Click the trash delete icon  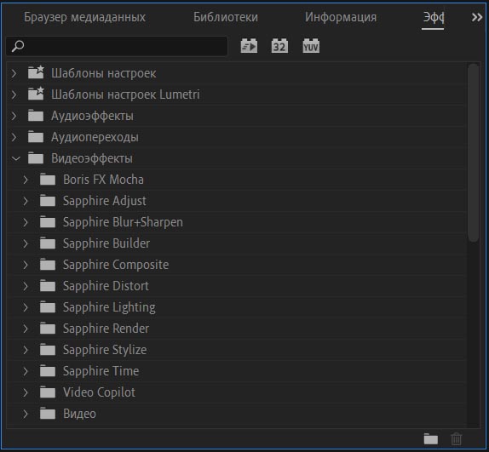pos(457,439)
